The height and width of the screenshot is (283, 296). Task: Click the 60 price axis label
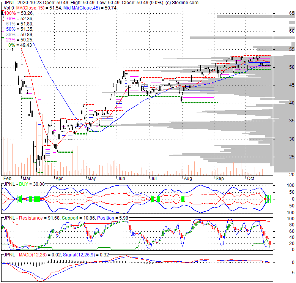(x=292, y=31)
